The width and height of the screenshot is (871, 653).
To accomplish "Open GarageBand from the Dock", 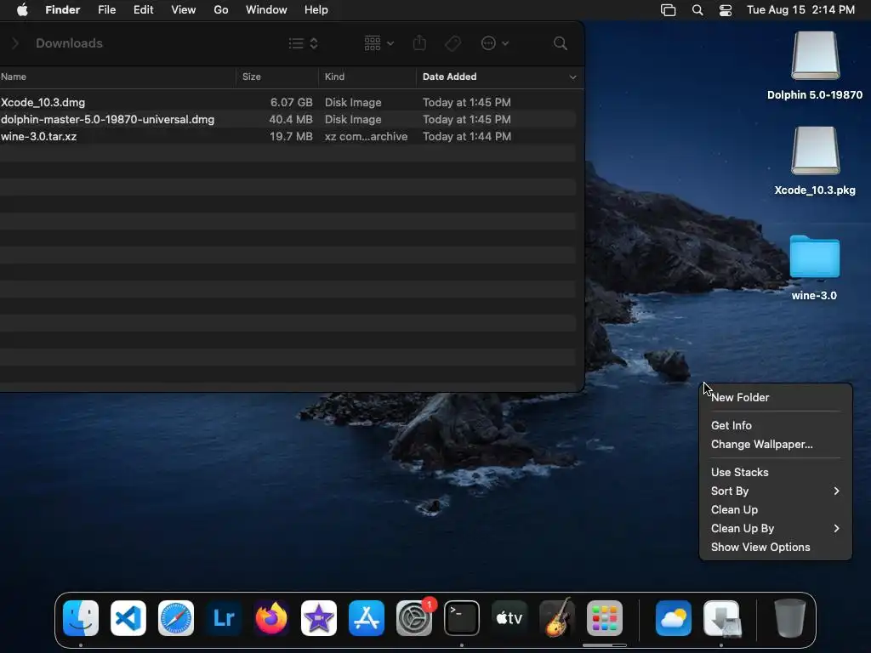I will (x=557, y=618).
